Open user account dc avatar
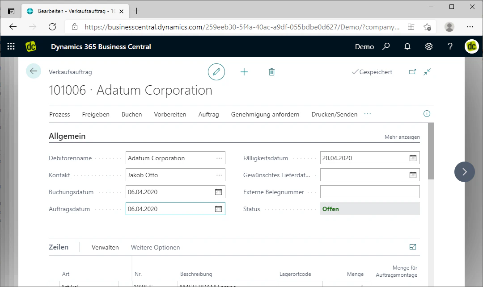The width and height of the screenshot is (483, 287). (472, 46)
